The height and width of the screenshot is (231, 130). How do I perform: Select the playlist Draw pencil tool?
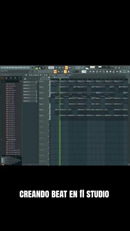tap(30, 75)
